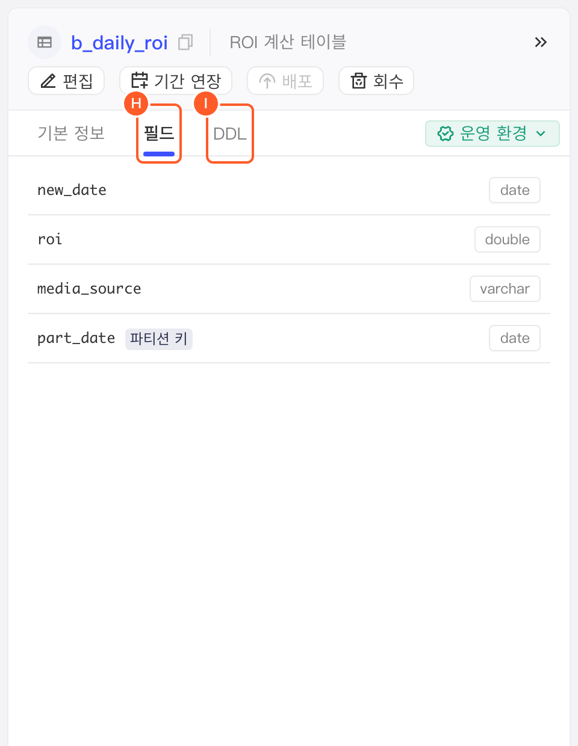Click the 편집 edit button
This screenshot has height=746, width=578.
click(66, 81)
